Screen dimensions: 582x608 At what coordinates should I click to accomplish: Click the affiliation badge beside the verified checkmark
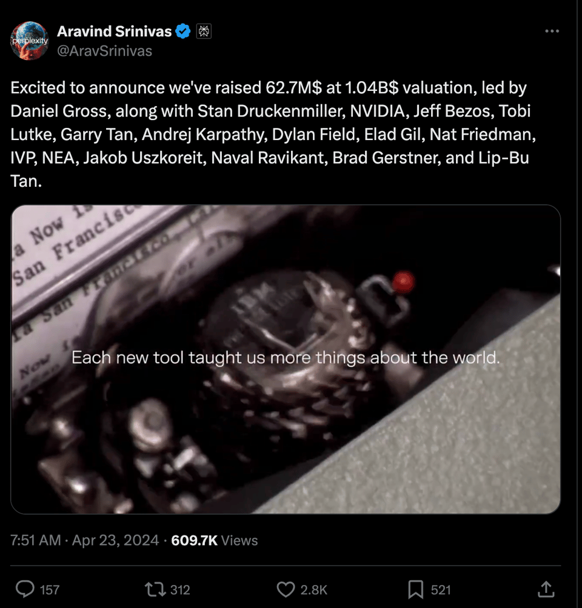pyautogui.click(x=204, y=31)
